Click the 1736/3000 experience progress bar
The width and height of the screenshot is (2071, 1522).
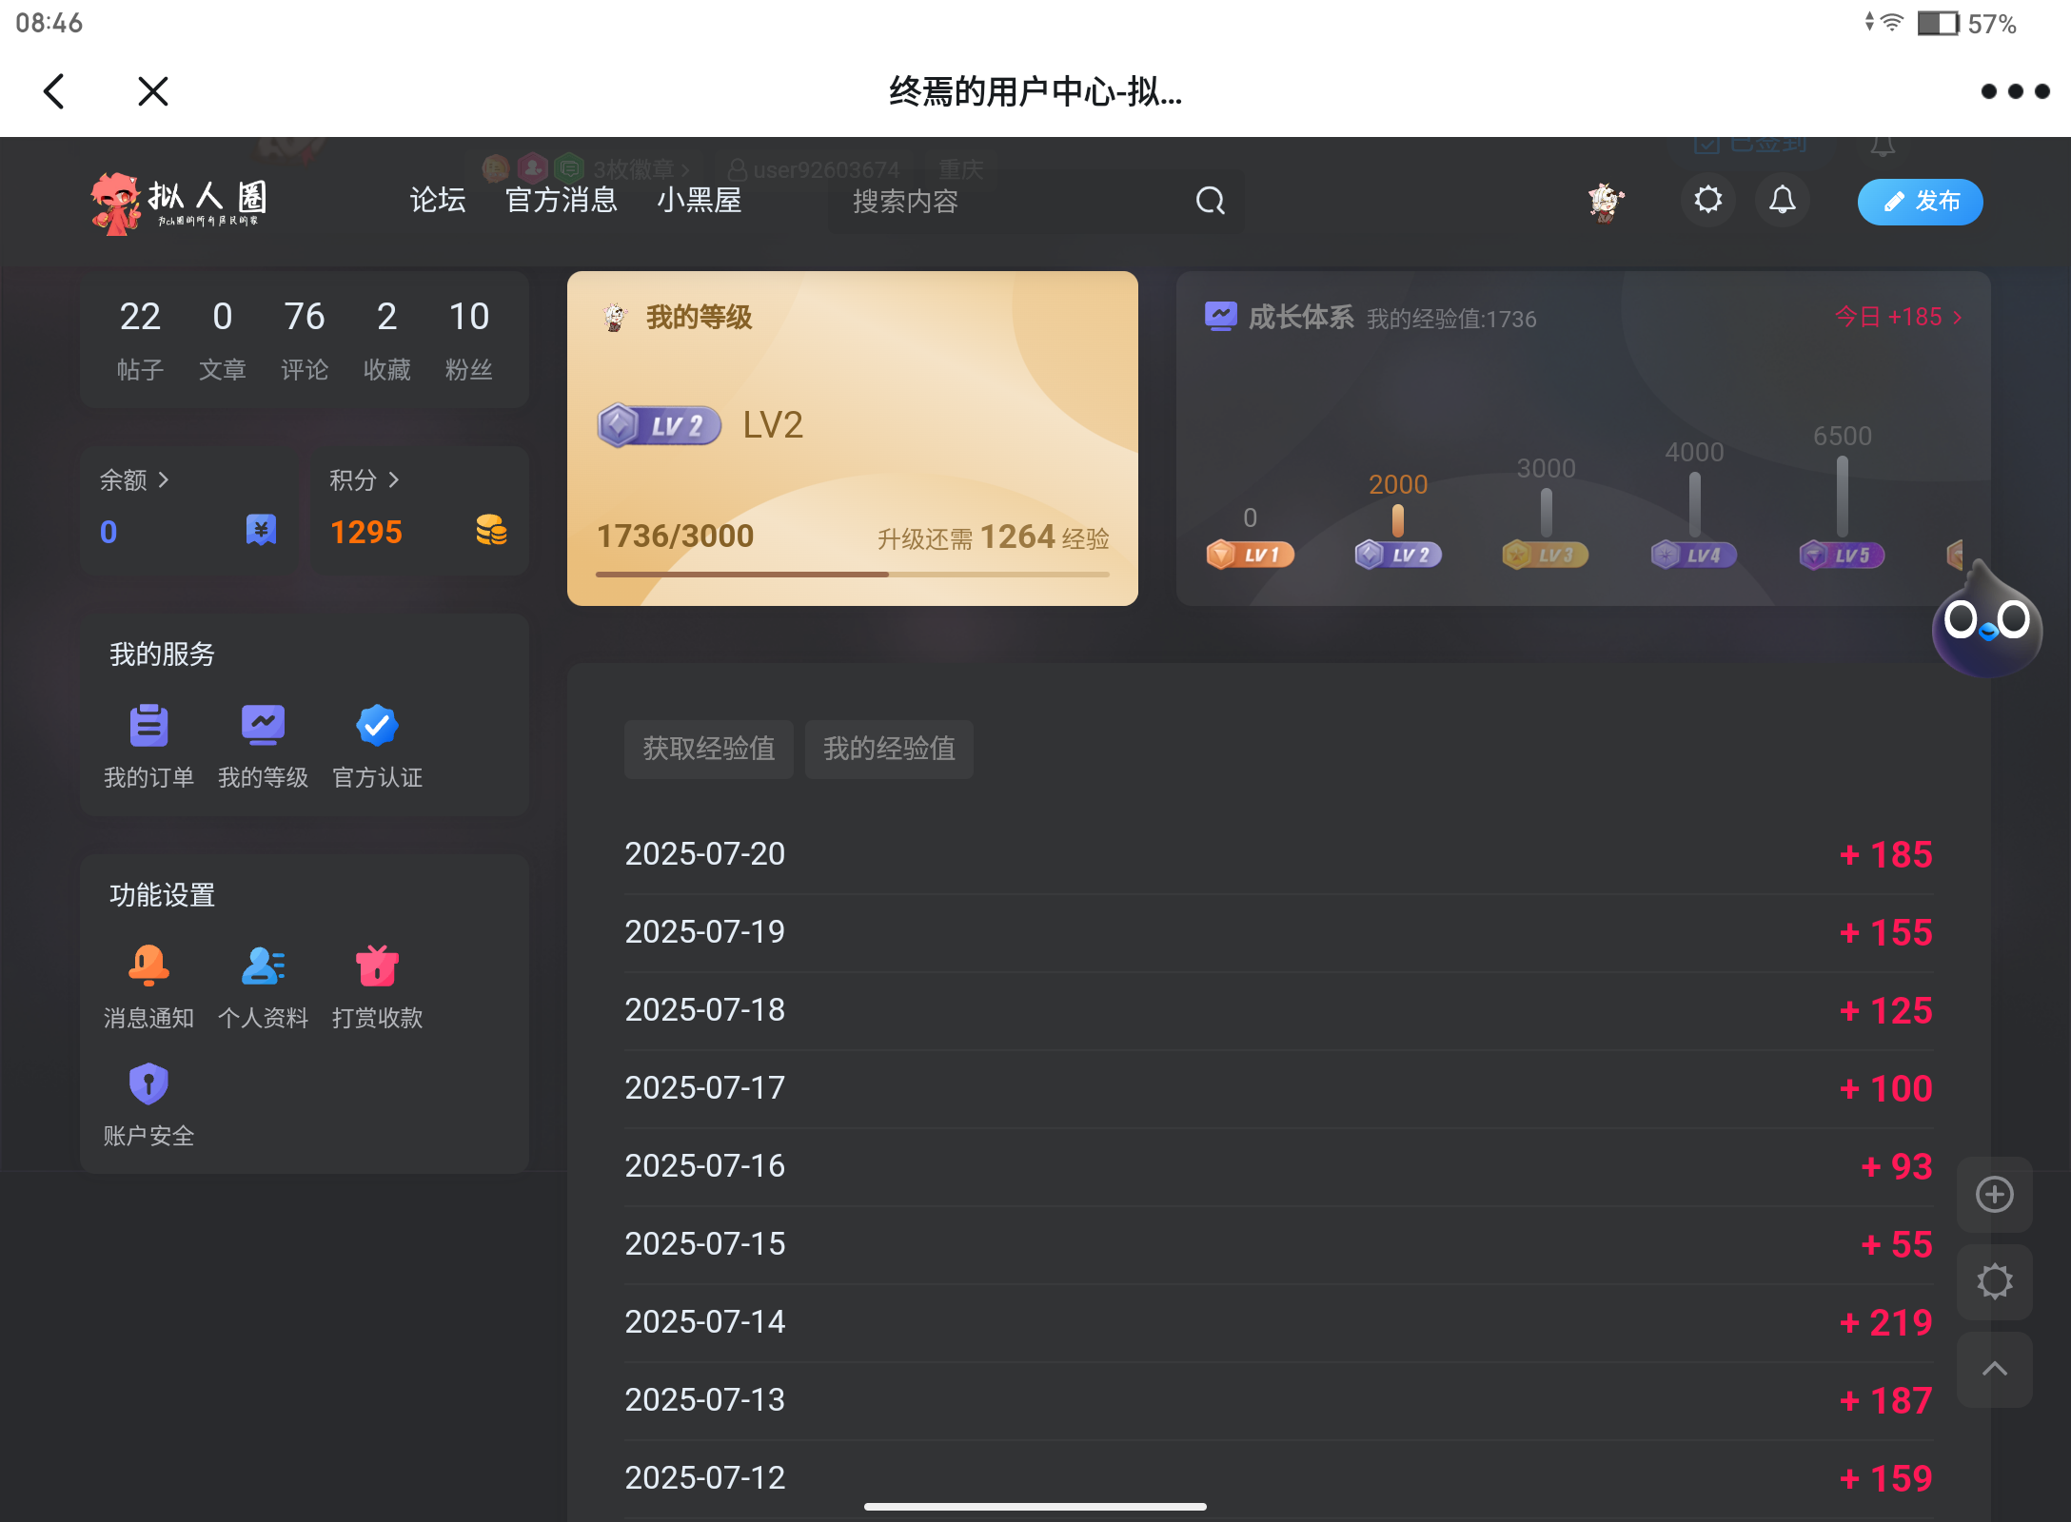(853, 575)
